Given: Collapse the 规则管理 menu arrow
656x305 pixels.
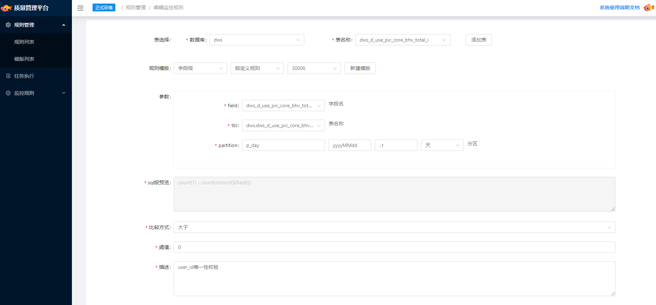Looking at the screenshot, I should (64, 25).
